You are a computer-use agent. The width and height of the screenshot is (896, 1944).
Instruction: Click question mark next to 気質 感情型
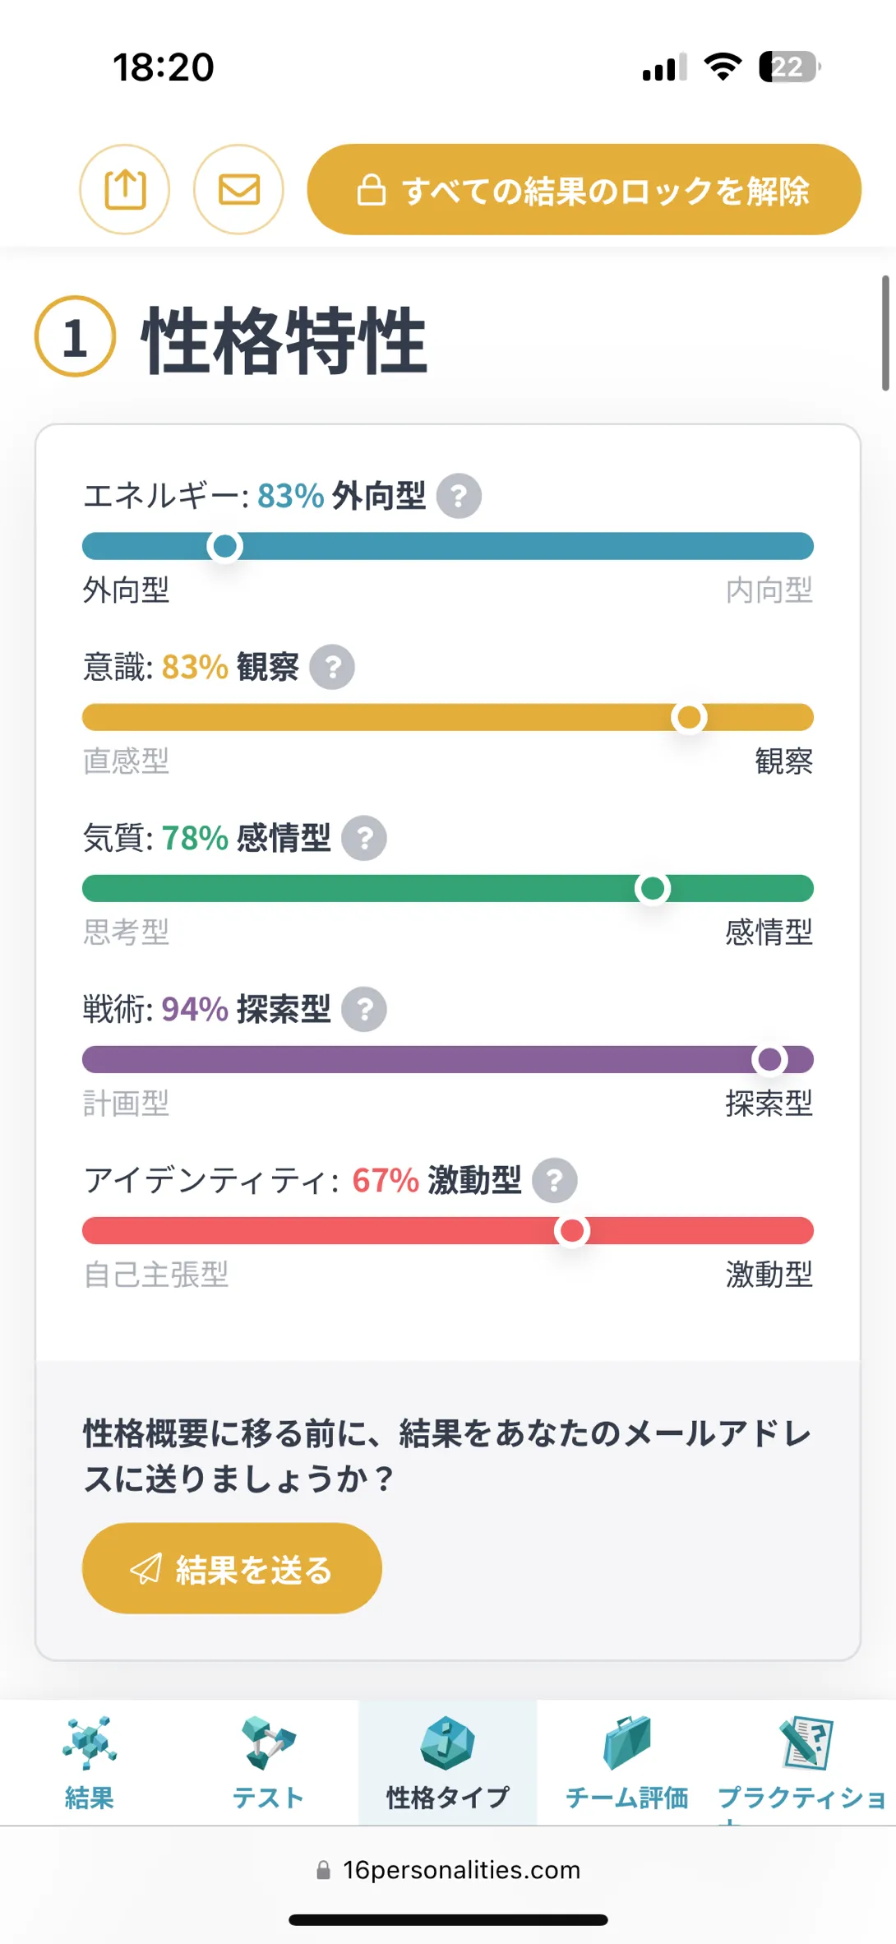tap(364, 838)
